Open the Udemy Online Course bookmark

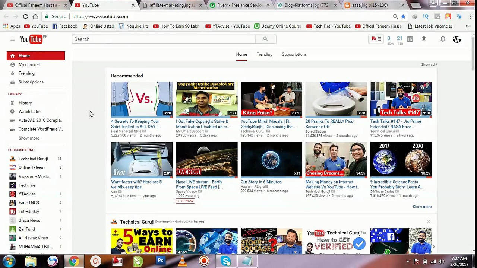[278, 26]
